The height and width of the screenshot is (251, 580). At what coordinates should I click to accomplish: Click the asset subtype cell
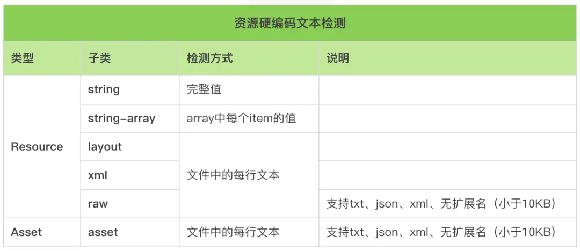tap(103, 232)
